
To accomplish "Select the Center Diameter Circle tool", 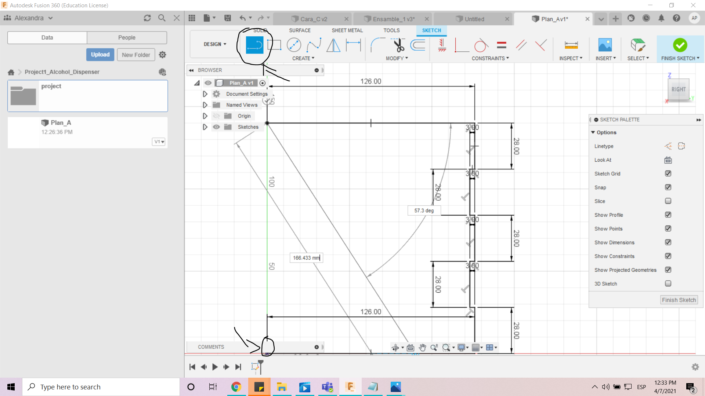I will click(294, 45).
